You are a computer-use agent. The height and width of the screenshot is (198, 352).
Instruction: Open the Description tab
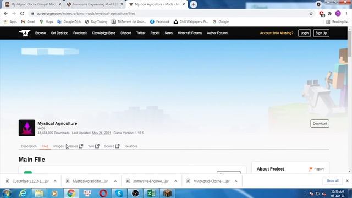tap(29, 146)
